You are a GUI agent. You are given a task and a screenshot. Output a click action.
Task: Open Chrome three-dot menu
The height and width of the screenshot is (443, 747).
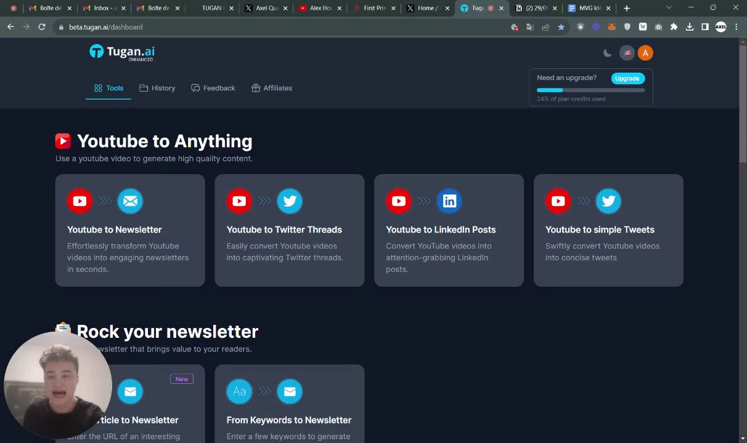click(736, 27)
